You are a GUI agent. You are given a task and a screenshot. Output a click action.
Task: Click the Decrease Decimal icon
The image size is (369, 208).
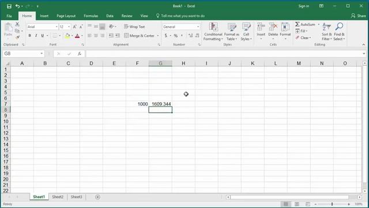[x=197, y=36]
